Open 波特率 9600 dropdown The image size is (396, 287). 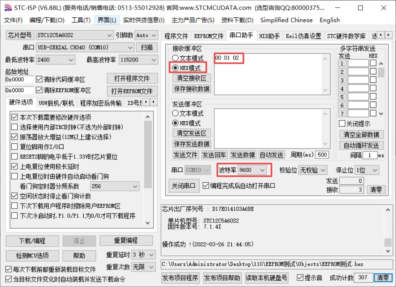pyautogui.click(x=252, y=170)
